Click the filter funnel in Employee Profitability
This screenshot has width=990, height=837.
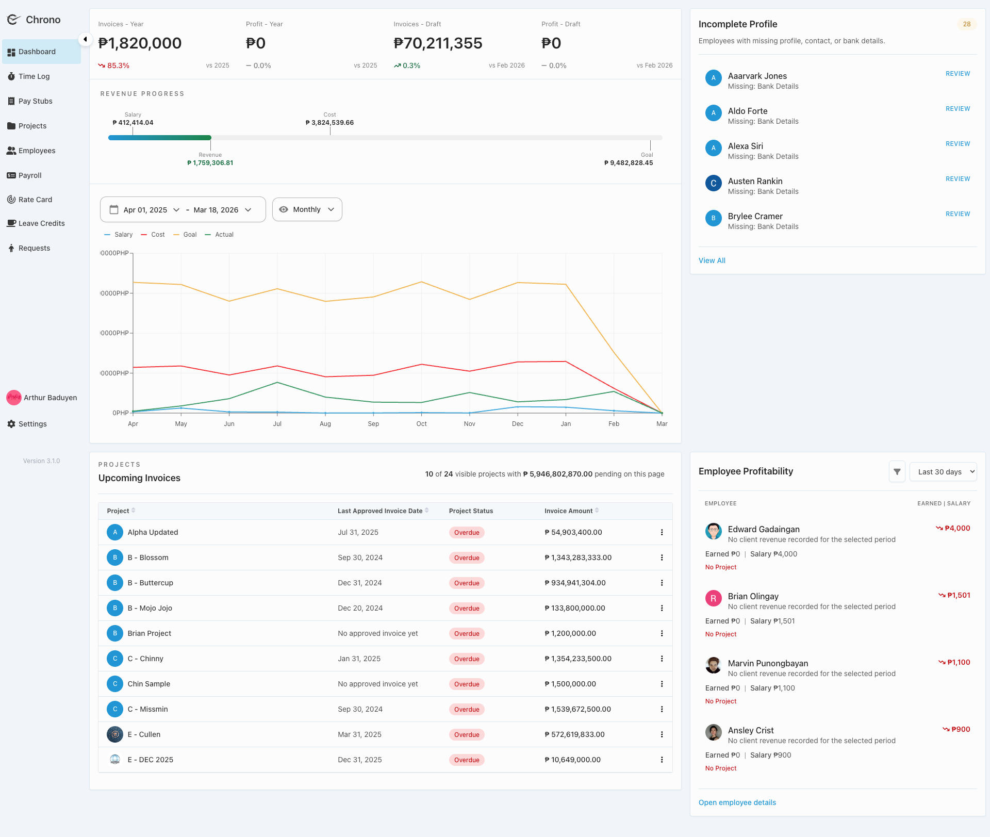pyautogui.click(x=897, y=471)
